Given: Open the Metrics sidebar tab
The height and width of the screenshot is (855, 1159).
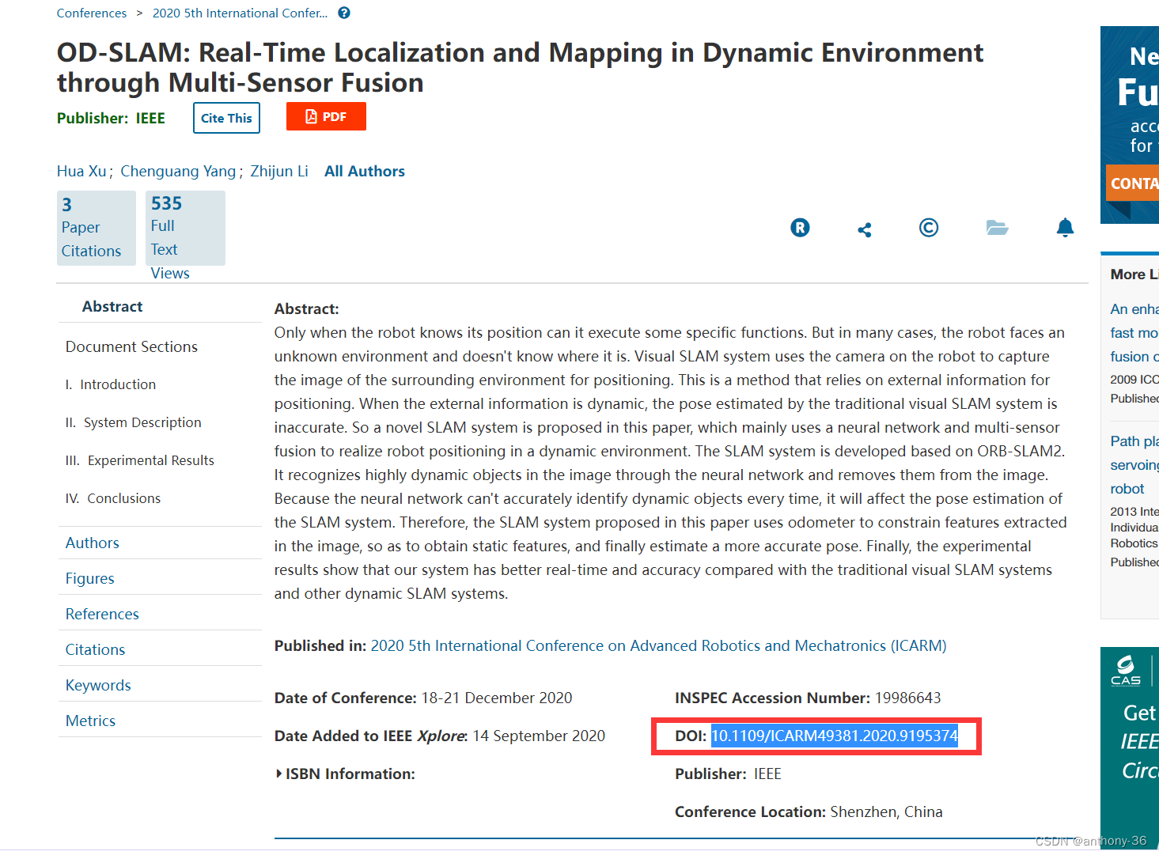Looking at the screenshot, I should [x=90, y=721].
